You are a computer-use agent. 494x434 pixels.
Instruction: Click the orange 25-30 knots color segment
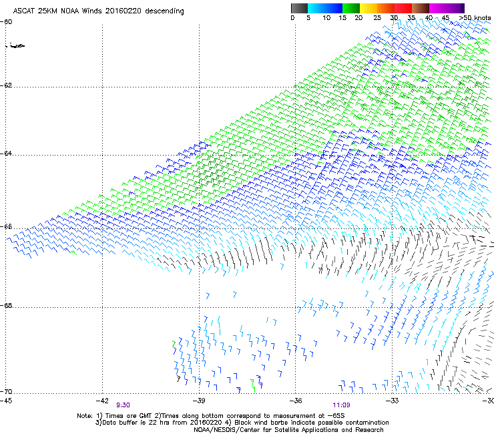pos(386,8)
